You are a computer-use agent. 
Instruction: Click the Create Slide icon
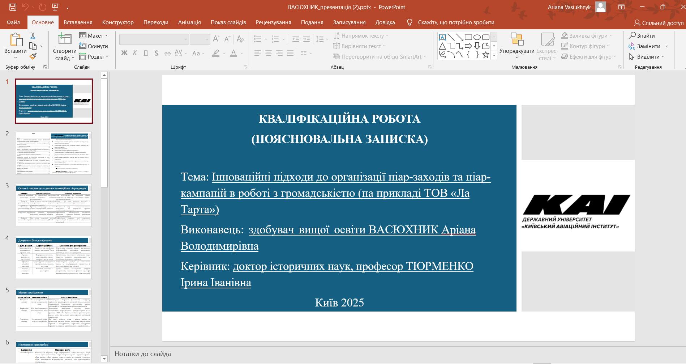64,39
